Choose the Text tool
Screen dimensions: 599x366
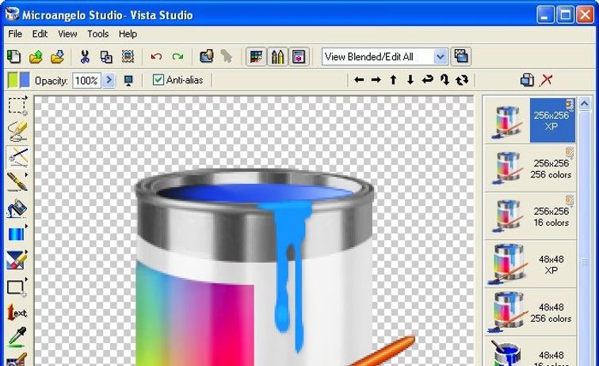coord(17,312)
